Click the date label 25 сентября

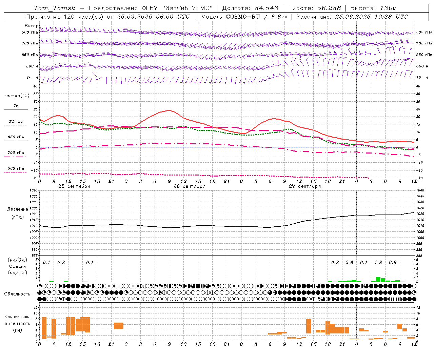click(74, 186)
